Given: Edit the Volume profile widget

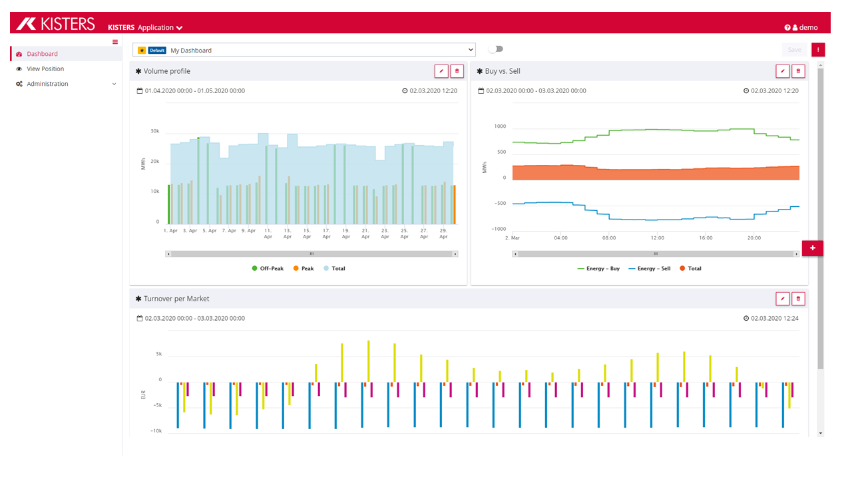Looking at the screenshot, I should coord(440,71).
